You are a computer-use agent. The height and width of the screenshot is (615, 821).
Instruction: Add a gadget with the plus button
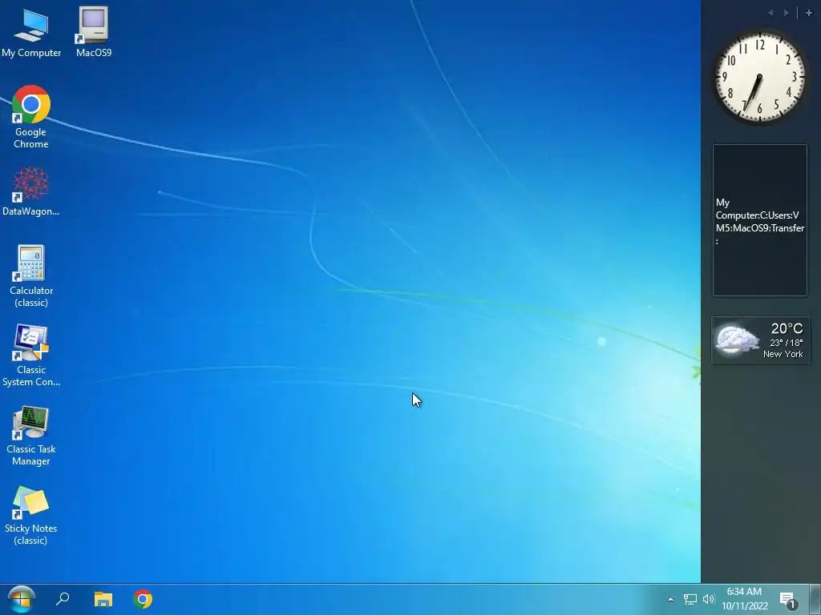pos(808,13)
